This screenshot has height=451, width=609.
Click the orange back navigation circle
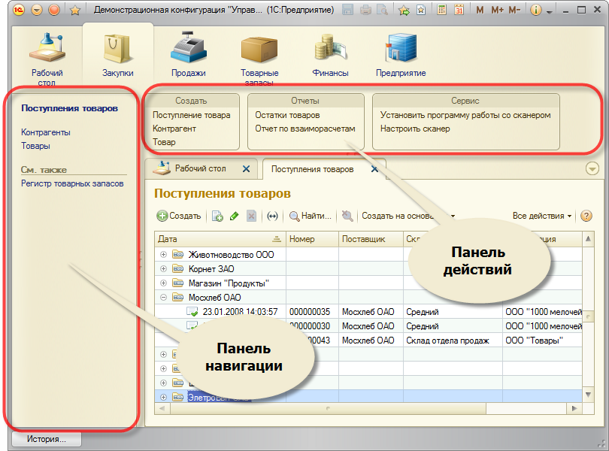click(54, 10)
